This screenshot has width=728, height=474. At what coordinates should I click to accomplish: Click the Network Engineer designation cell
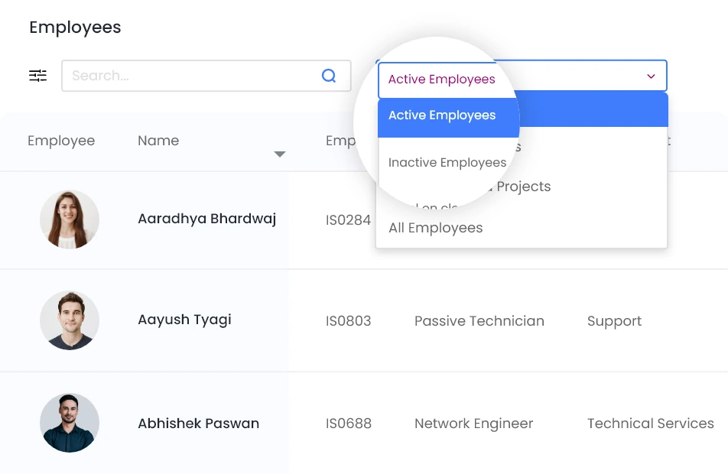pos(473,424)
